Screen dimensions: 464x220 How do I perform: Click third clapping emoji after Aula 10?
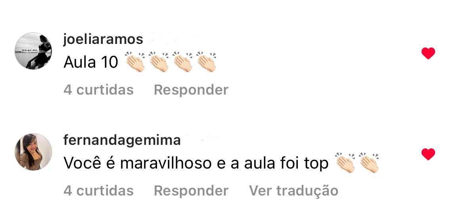tap(182, 62)
